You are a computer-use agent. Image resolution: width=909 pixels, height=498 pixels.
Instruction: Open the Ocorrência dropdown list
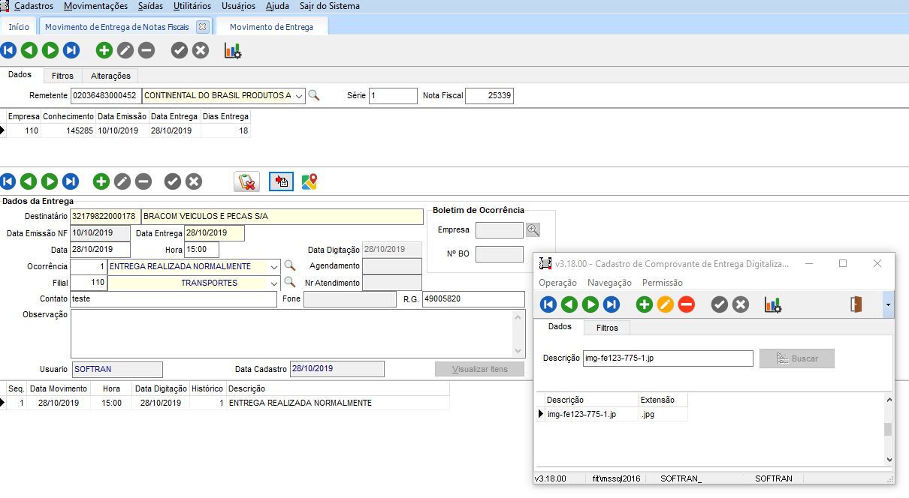[x=273, y=266]
